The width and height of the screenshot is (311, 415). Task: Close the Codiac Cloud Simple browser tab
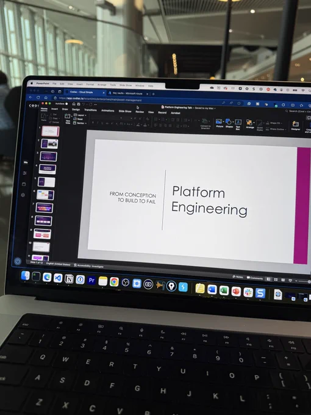tap(104, 93)
